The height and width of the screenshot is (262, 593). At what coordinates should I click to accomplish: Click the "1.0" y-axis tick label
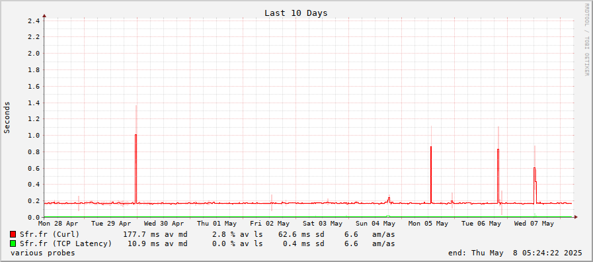tap(34, 135)
